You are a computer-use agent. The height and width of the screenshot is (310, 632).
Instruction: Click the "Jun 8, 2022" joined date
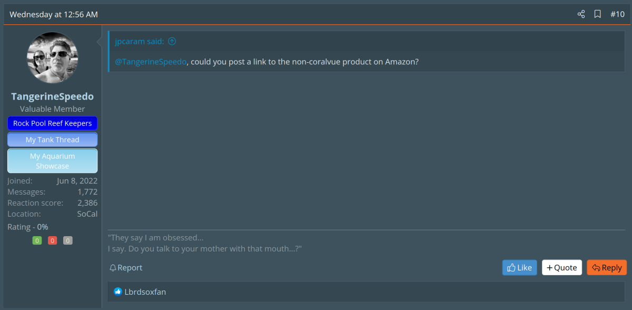(77, 181)
